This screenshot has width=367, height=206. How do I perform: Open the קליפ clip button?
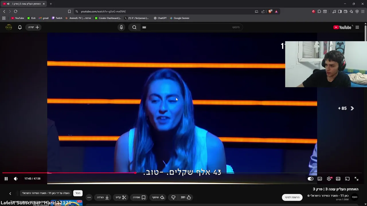pyautogui.click(x=121, y=197)
